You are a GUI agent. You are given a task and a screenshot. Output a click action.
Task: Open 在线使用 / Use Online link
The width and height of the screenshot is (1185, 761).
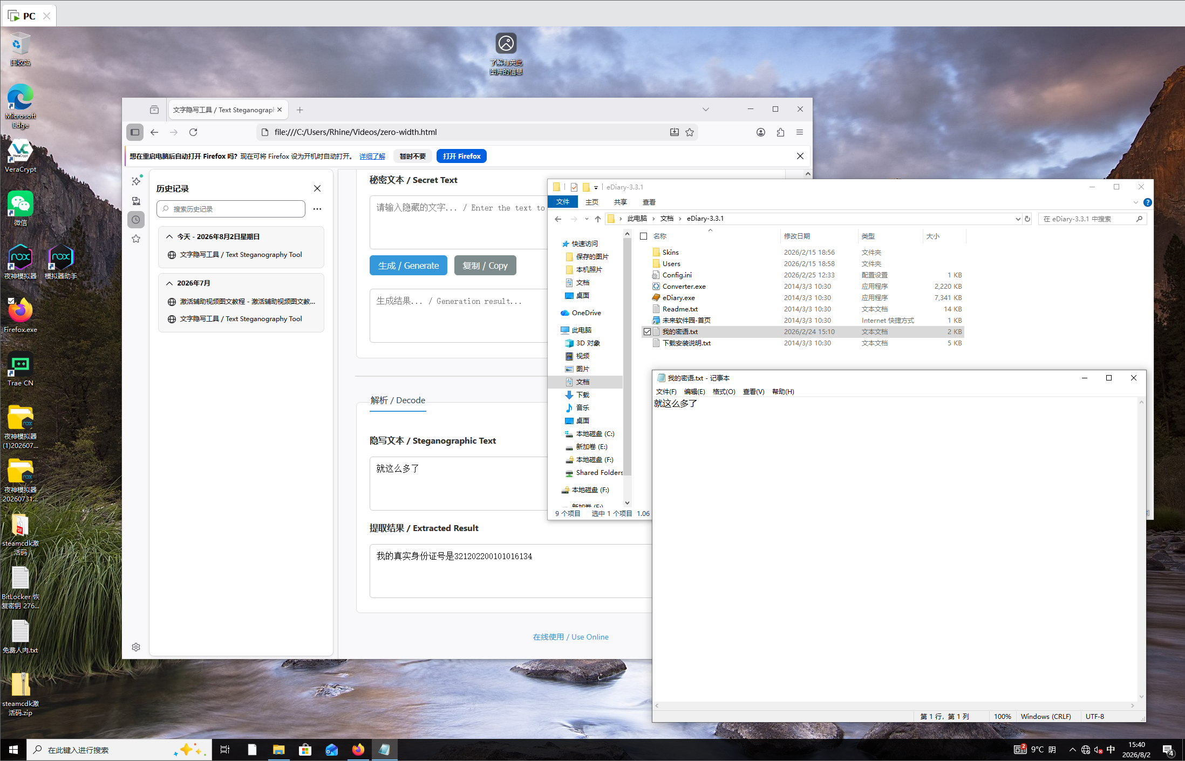pos(571,637)
